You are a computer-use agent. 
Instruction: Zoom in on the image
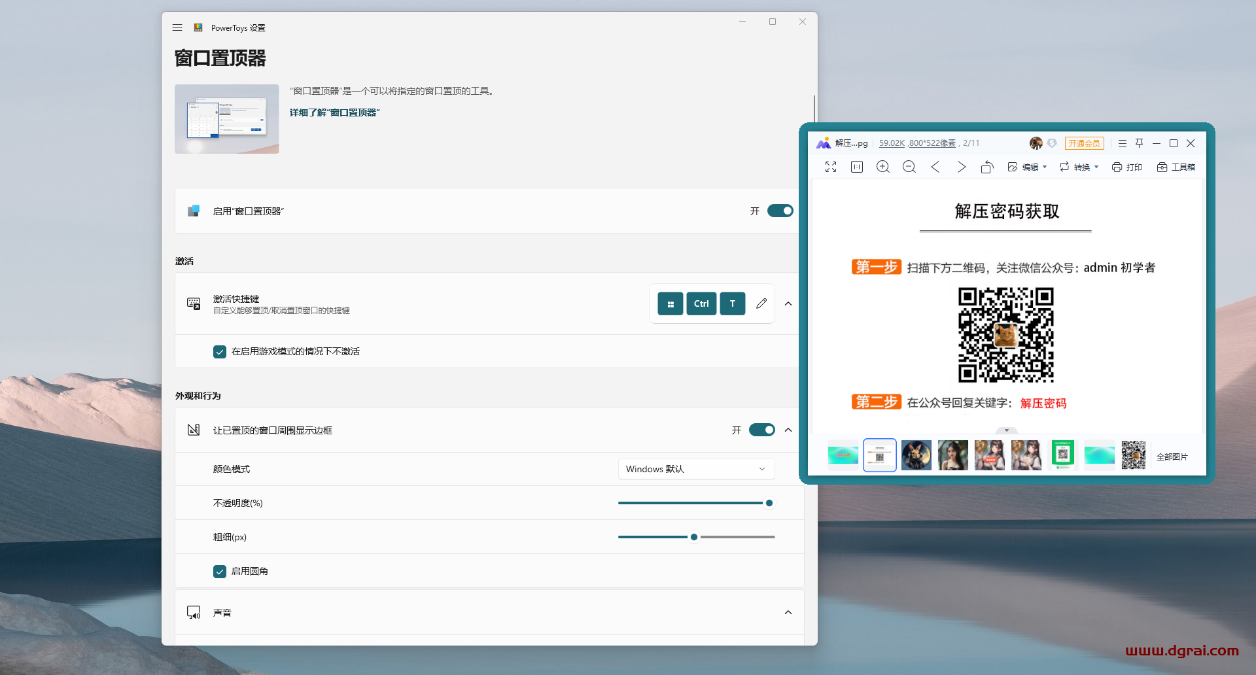click(x=883, y=167)
